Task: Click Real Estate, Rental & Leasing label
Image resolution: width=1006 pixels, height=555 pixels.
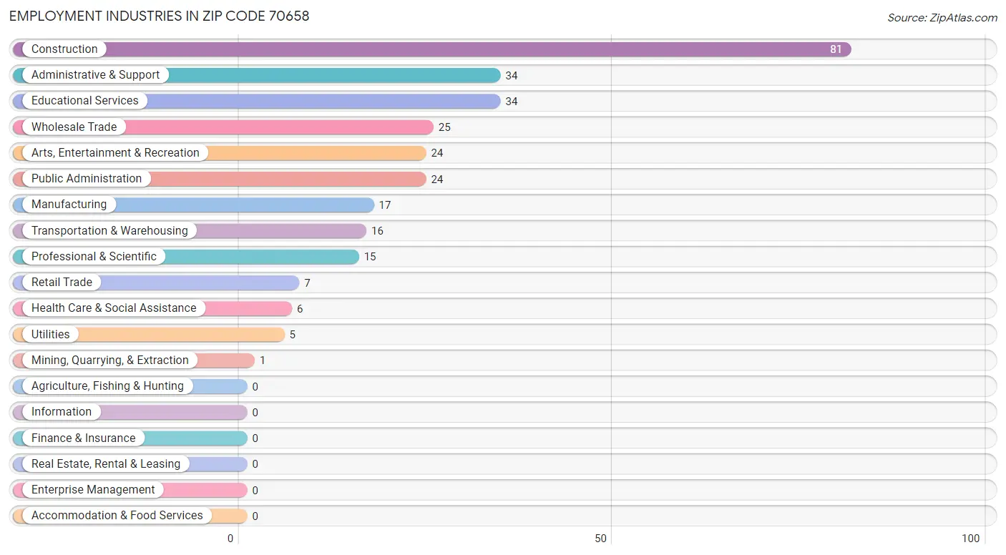Action: click(x=106, y=464)
